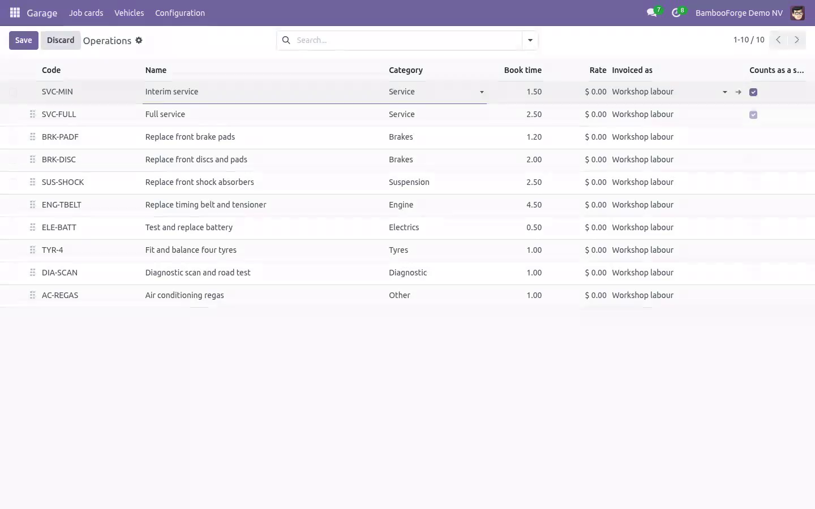Grab the drag handle for BRK-PADF
The height and width of the screenshot is (509, 815).
pyautogui.click(x=32, y=137)
